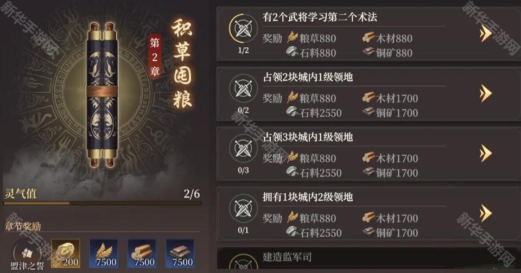This screenshot has height=273, width=521.
Task: Click the 积草囤粮 chapter title
Action: pyautogui.click(x=182, y=64)
